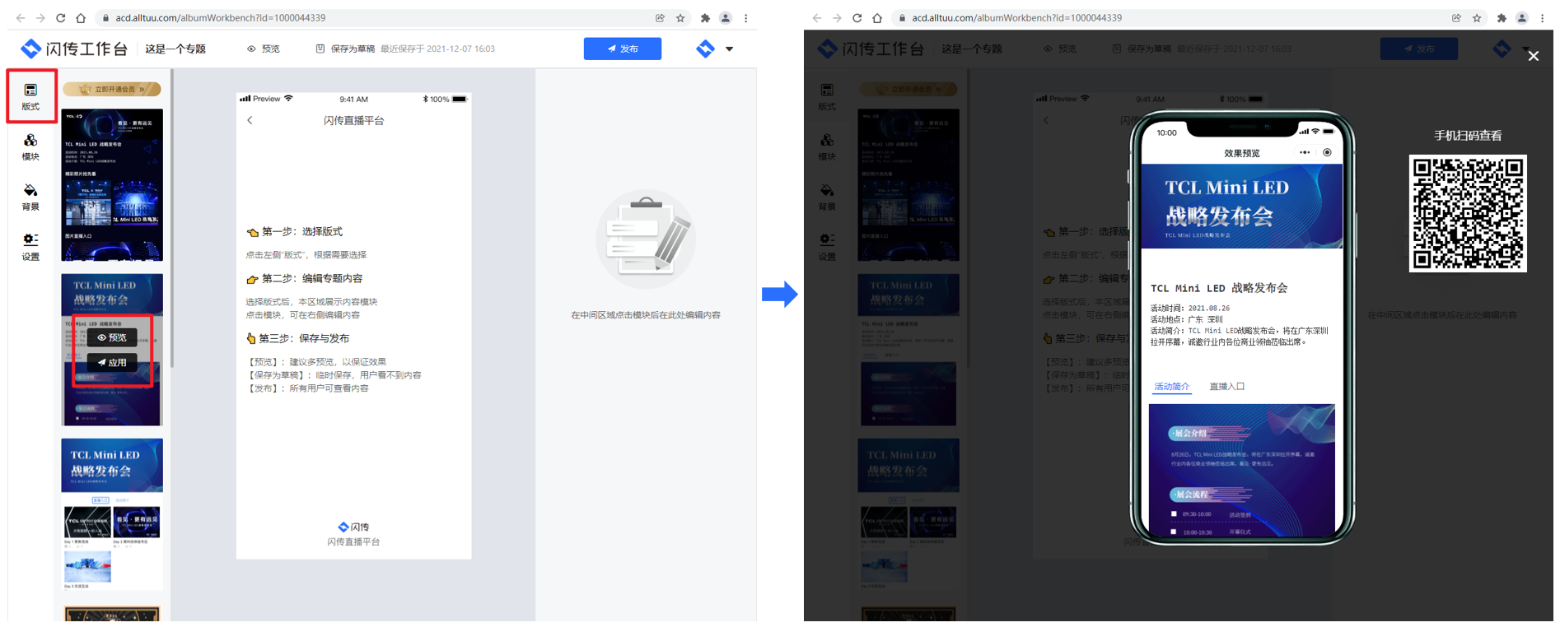Screen dimensions: 1560x627
Task: Open the 模块 module panel in left window
Action: [x=30, y=146]
